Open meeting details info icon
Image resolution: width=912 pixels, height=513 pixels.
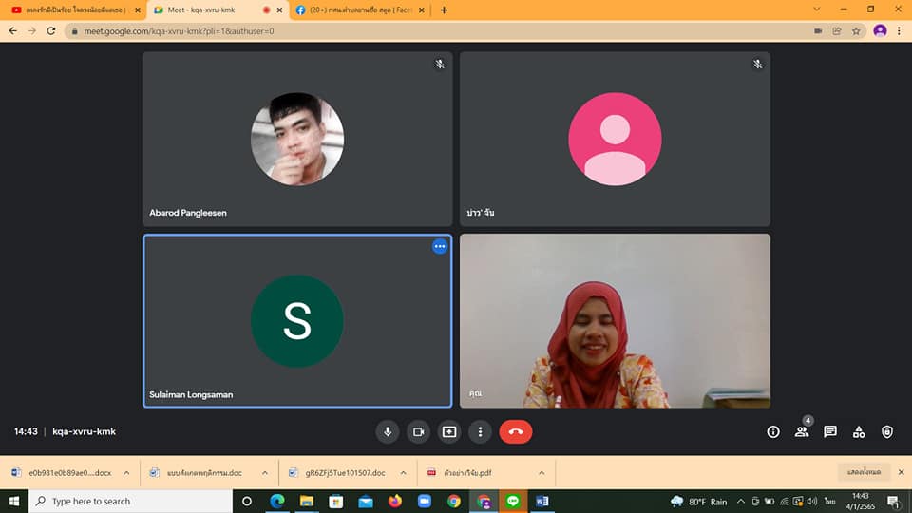[773, 431]
